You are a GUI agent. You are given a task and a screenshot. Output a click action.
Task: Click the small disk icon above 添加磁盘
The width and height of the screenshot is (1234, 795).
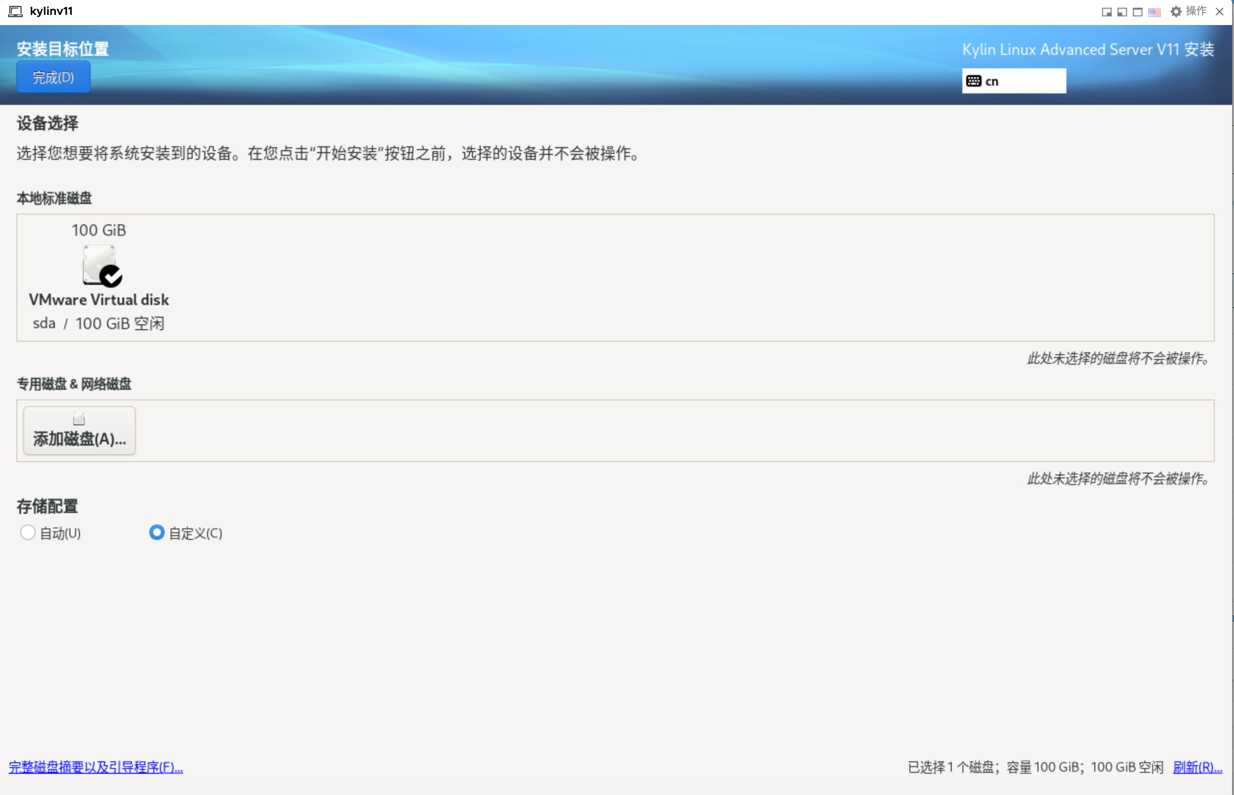[x=79, y=419]
